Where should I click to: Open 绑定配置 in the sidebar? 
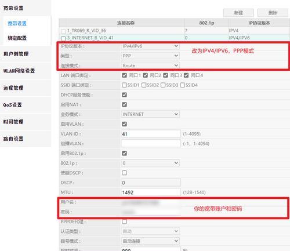point(17,38)
